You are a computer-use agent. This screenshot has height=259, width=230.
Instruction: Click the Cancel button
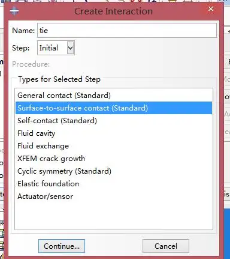tap(166, 246)
